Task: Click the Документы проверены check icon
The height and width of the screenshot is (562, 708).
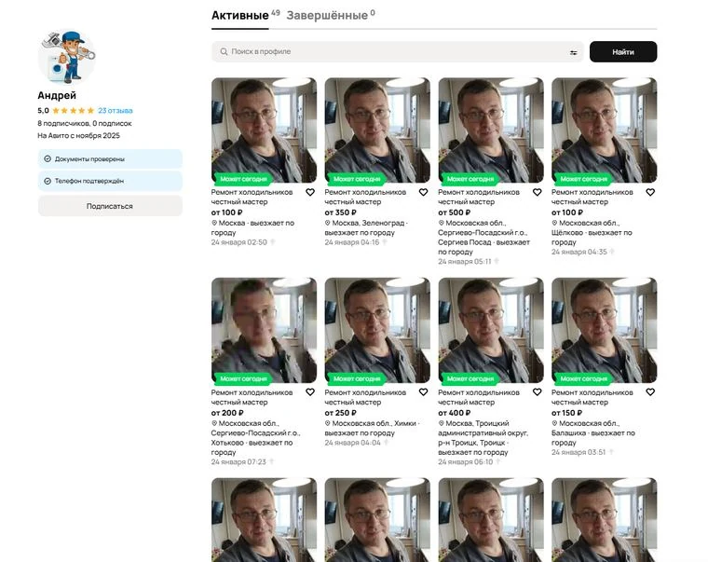Action: click(x=48, y=159)
